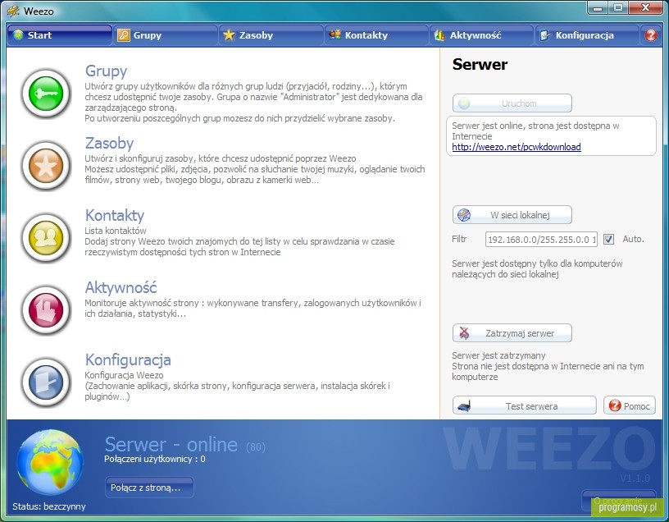The height and width of the screenshot is (522, 669).
Task: Click the orange star Zasoby icon
Action: pos(46,166)
